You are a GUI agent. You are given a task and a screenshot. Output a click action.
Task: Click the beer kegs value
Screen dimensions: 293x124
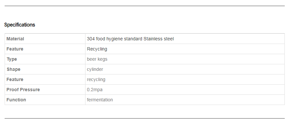[97, 59]
